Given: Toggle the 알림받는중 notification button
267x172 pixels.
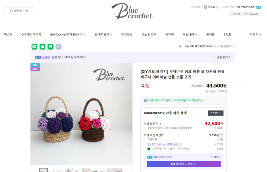Looking at the screenshot, I should pos(19,11).
